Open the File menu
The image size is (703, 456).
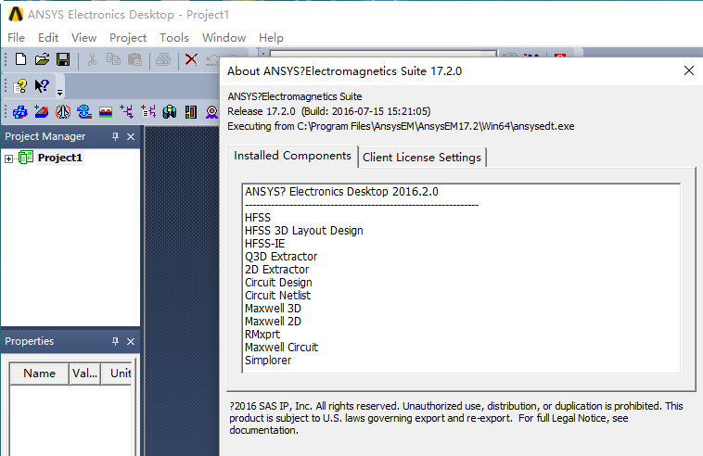[16, 38]
